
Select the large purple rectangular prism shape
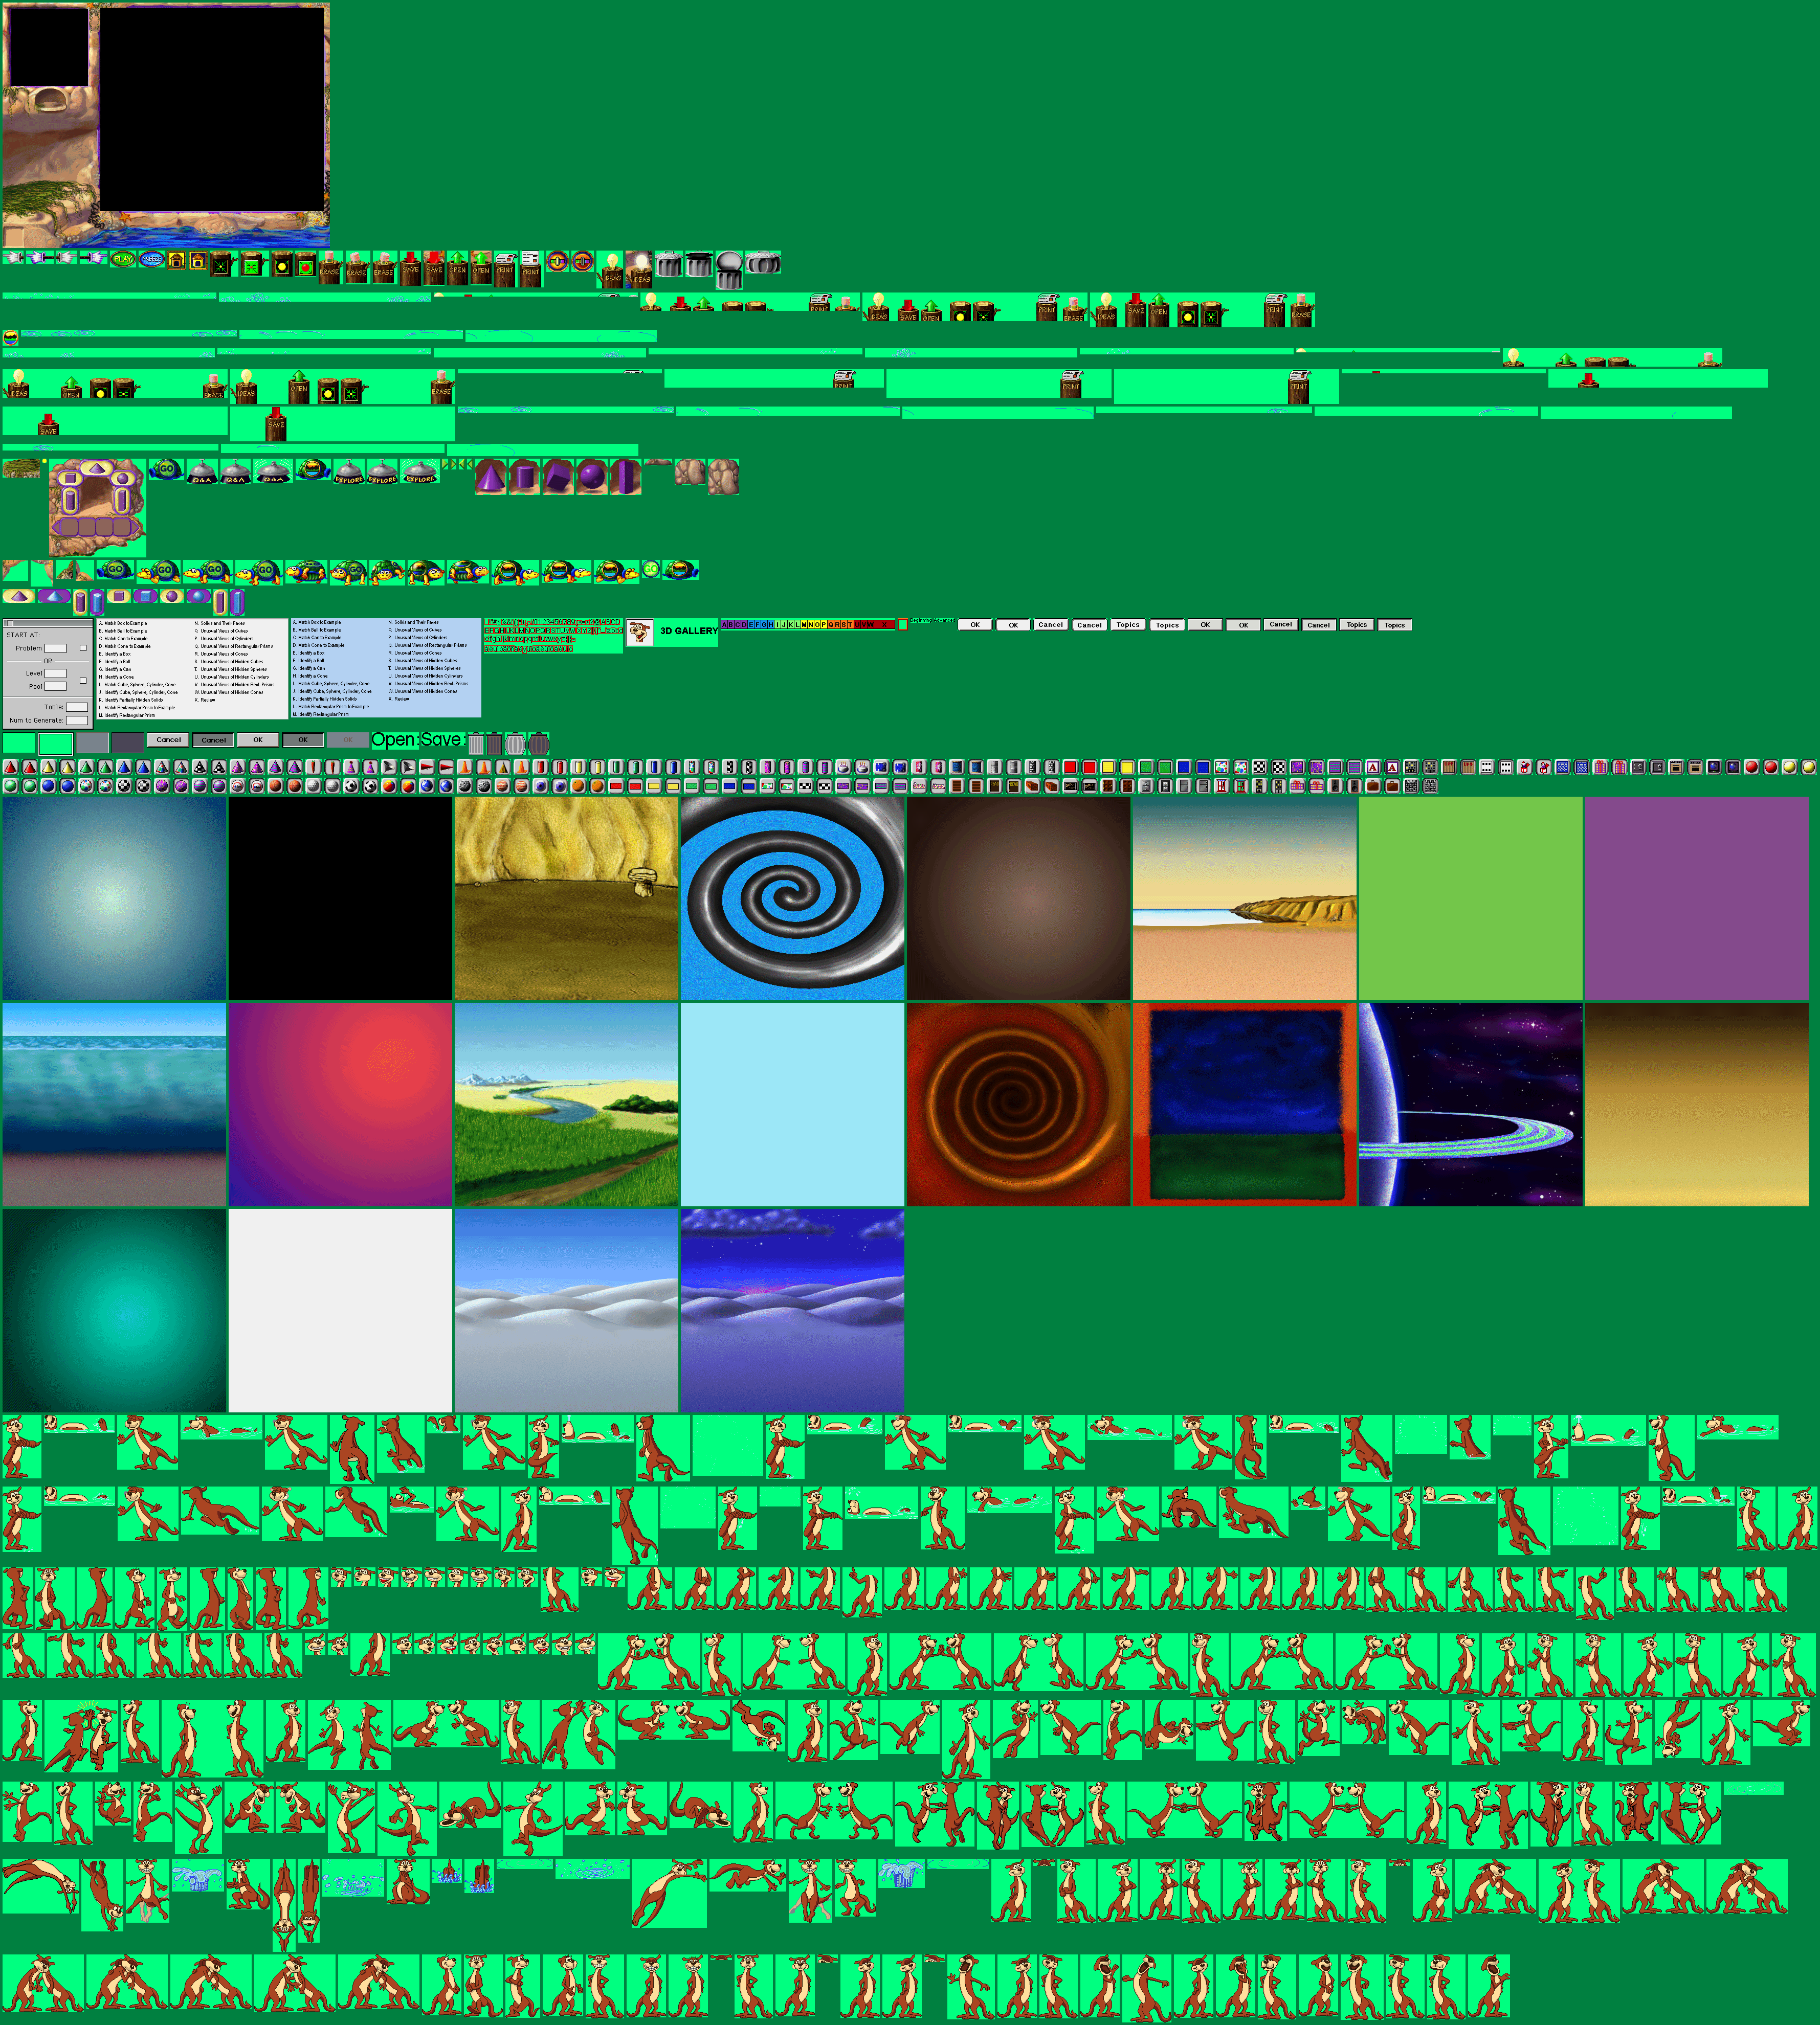[x=625, y=477]
